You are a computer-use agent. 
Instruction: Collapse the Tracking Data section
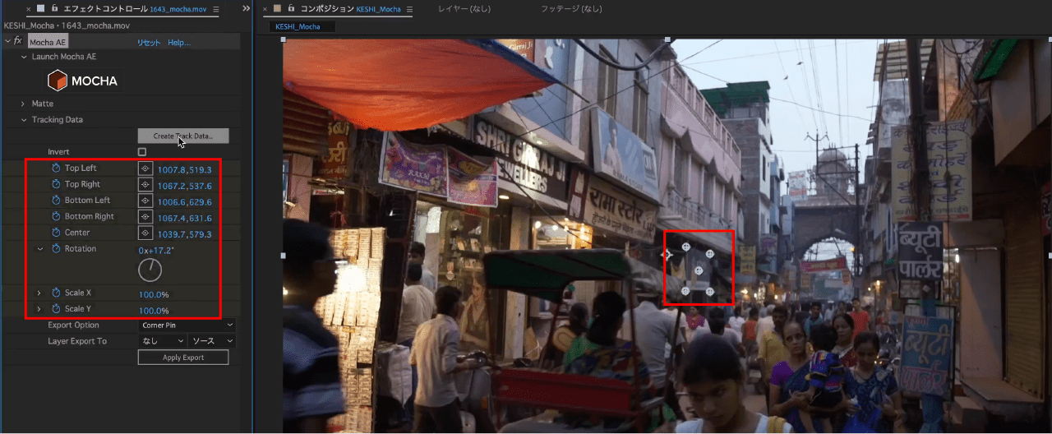[24, 120]
